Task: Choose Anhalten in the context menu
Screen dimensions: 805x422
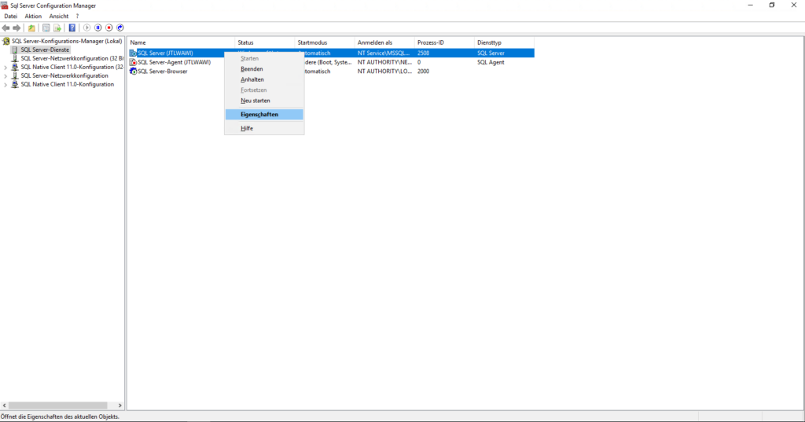Action: pyautogui.click(x=264, y=79)
